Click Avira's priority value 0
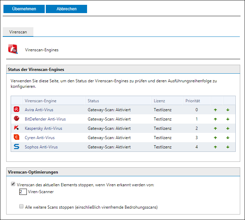The image size is (245, 220). (x=196, y=110)
